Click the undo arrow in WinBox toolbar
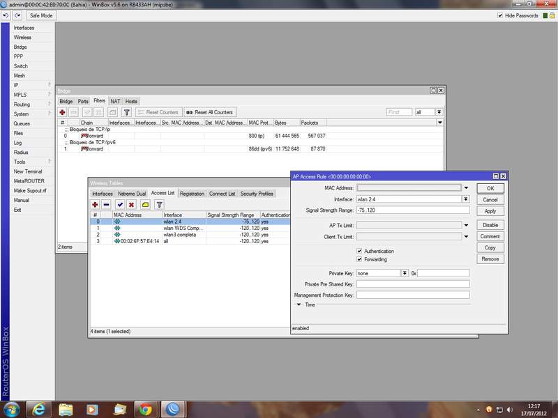 (6, 15)
